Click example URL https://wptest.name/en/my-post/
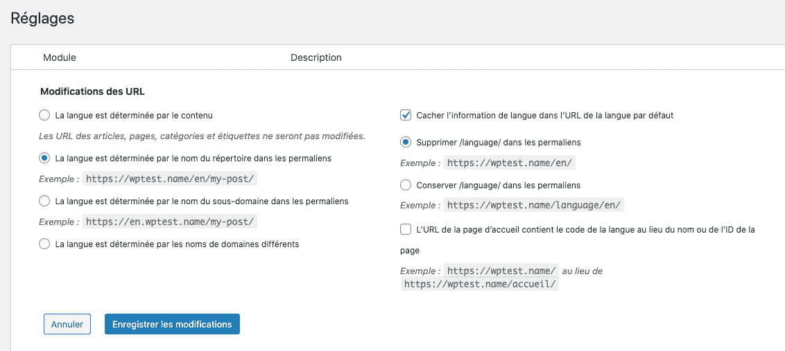The width and height of the screenshot is (785, 351). tap(170, 179)
